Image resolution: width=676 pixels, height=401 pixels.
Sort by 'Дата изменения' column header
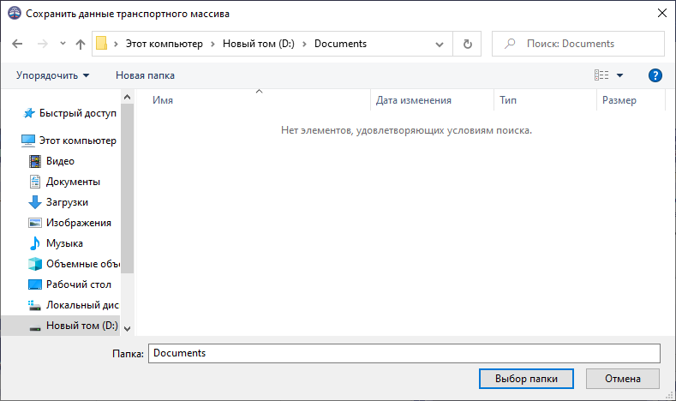pyautogui.click(x=432, y=100)
